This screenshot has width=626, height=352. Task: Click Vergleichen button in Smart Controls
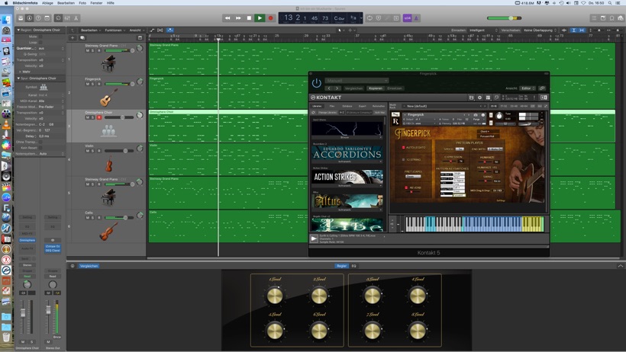89,266
